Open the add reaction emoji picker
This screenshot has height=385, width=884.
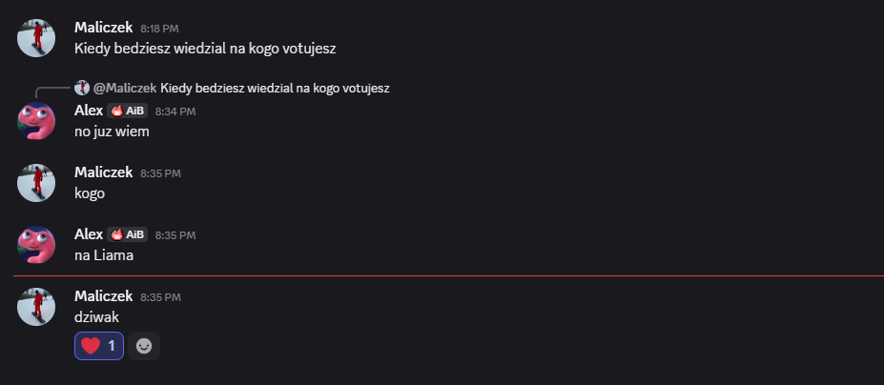coord(144,346)
